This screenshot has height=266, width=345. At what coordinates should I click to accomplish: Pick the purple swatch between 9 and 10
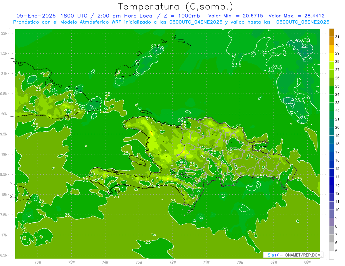click(x=331, y=214)
